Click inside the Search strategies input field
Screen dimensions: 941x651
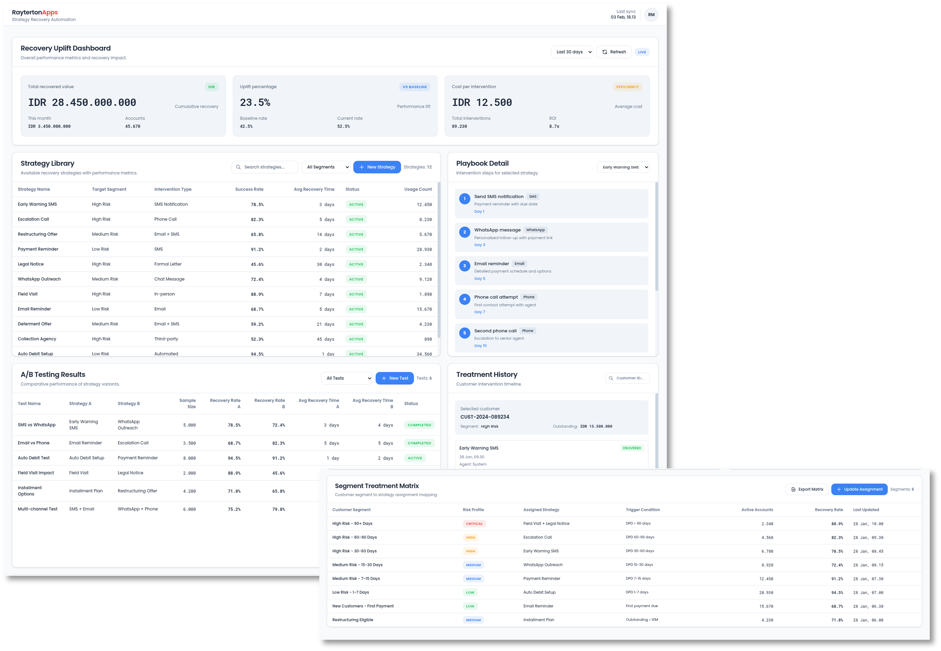265,167
